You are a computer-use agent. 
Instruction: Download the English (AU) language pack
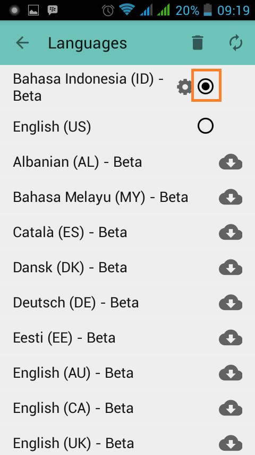coord(231,373)
